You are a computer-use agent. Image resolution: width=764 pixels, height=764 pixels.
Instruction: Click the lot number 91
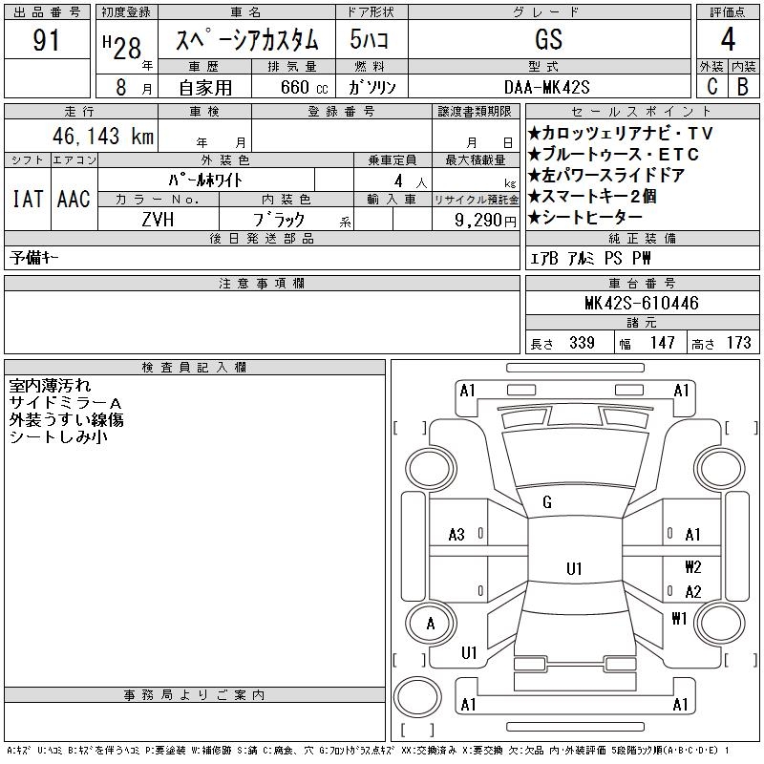pos(46,41)
